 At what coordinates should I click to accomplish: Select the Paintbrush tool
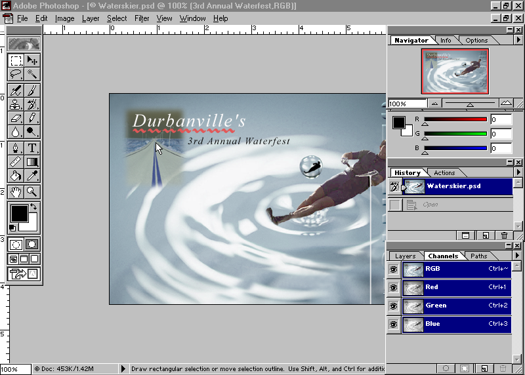click(x=32, y=90)
